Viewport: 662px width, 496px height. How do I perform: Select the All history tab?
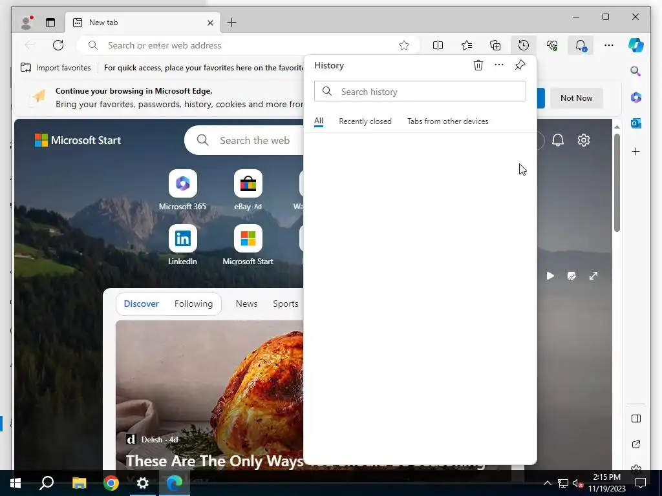point(319,121)
